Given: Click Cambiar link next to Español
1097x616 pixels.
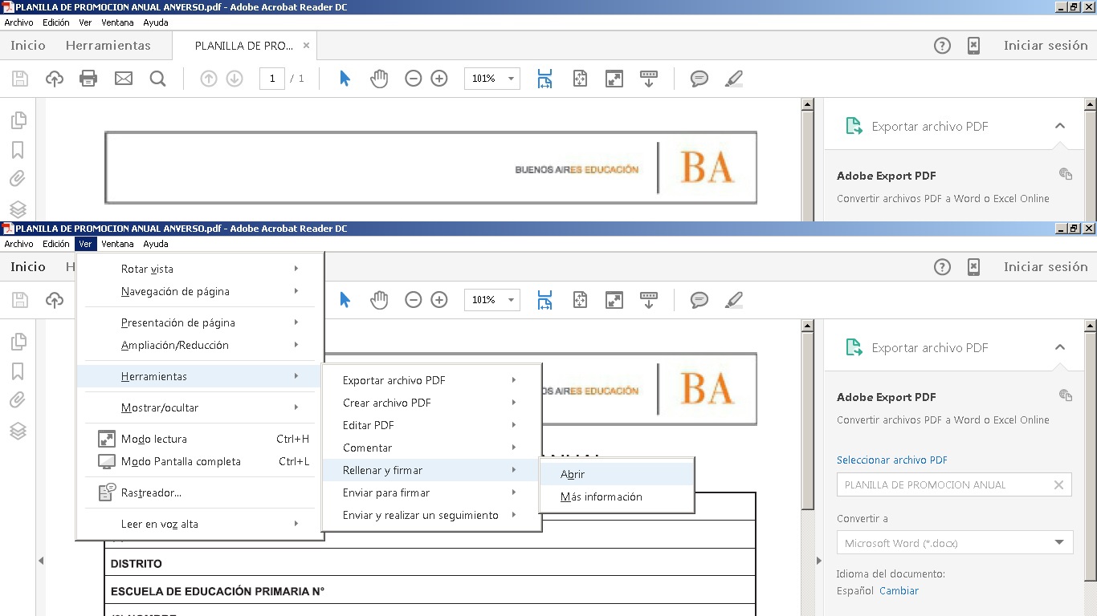Looking at the screenshot, I should pyautogui.click(x=899, y=591).
